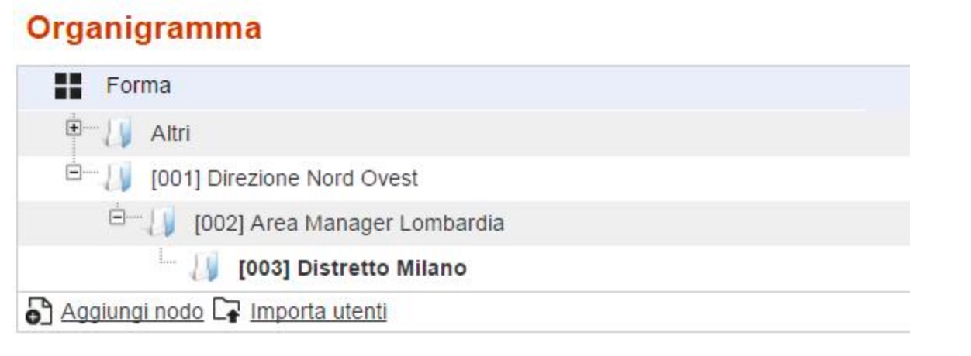Screen dimensions: 971x356
Task: Click the folder icon of Area Manager Lombardia
Action: pos(163,224)
